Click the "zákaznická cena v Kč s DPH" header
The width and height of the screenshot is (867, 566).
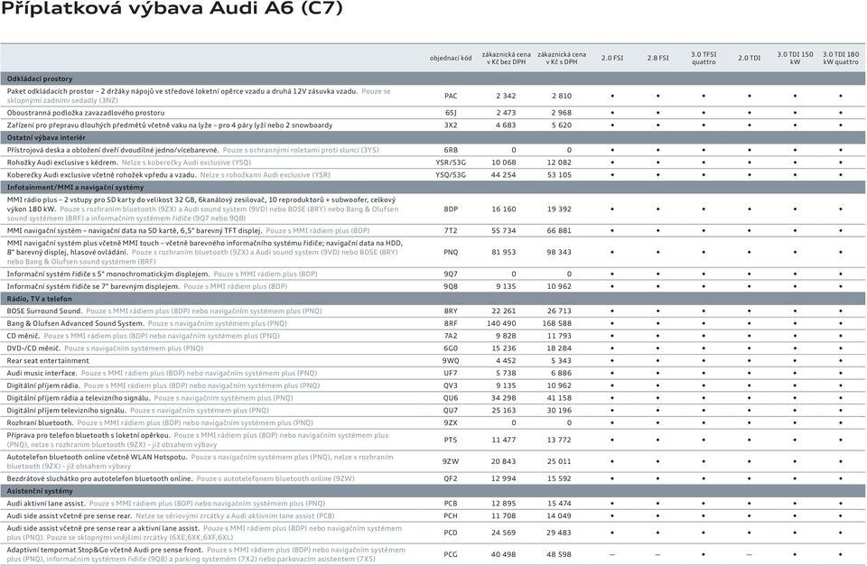[561, 58]
